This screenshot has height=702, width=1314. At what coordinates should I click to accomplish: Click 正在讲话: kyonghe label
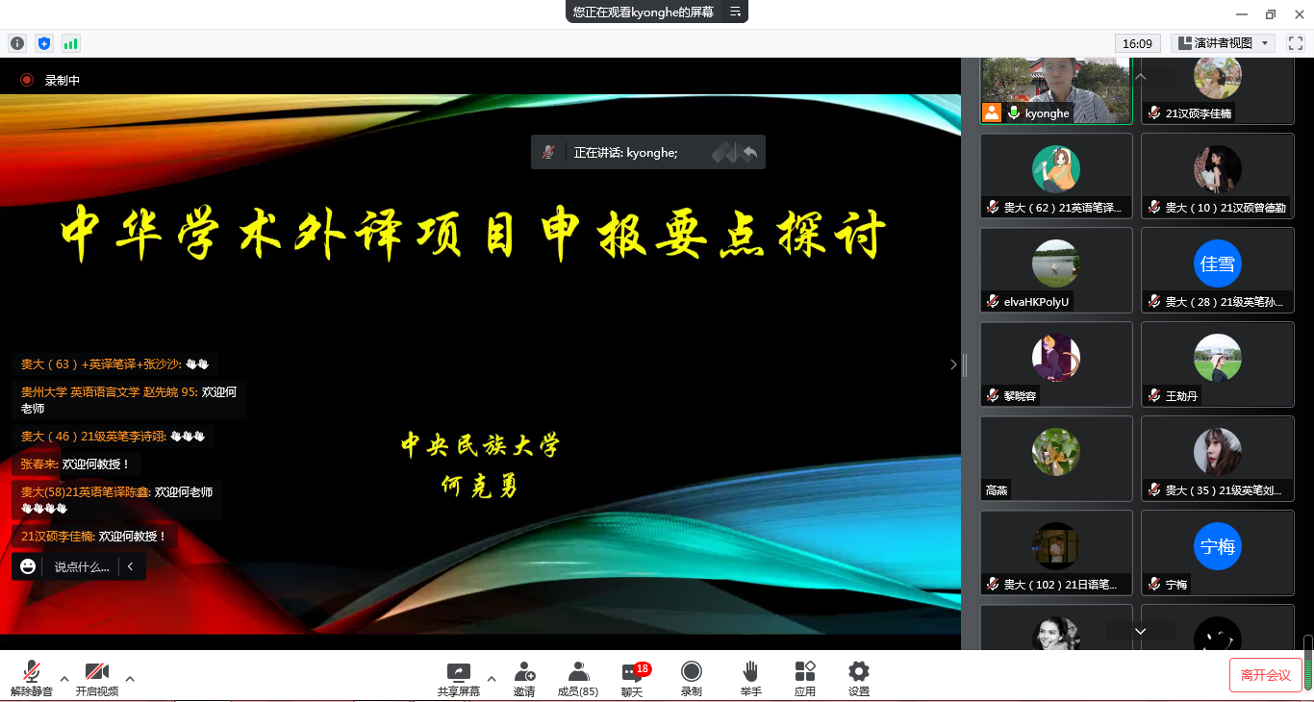click(x=626, y=152)
